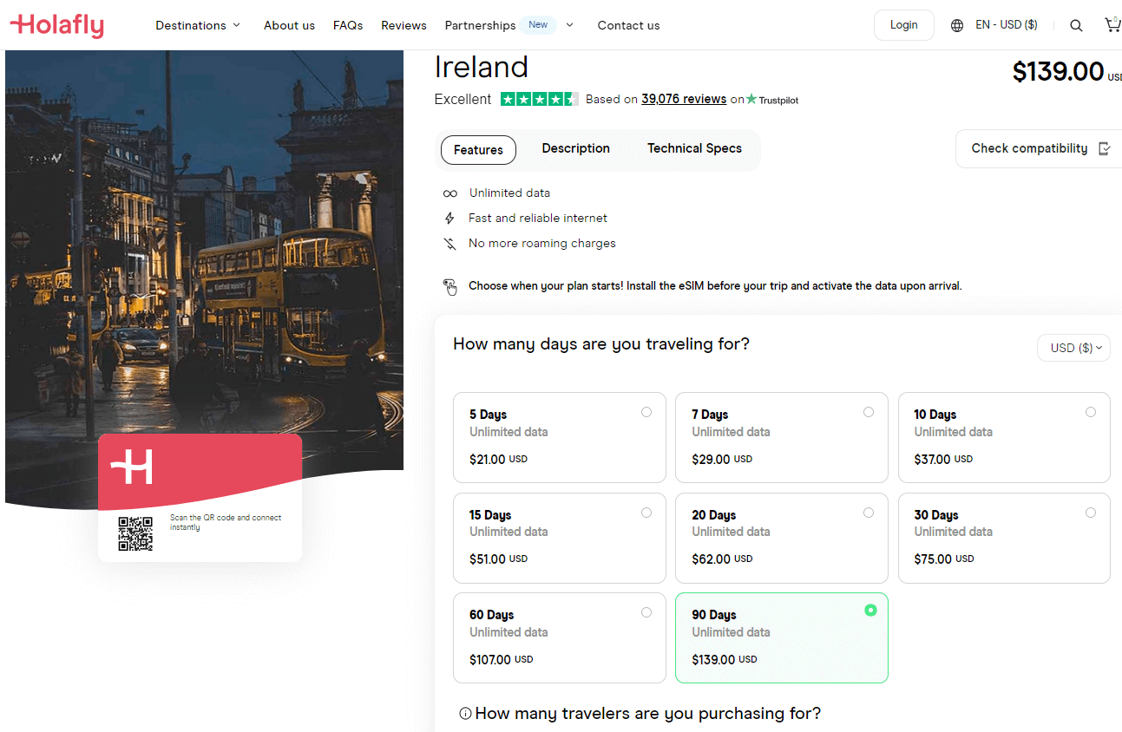The width and height of the screenshot is (1122, 732).
Task: Expand the Destinations menu
Action: point(198,25)
